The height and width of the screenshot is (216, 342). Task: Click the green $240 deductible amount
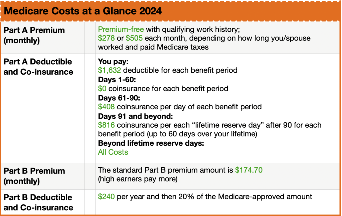[106, 197]
